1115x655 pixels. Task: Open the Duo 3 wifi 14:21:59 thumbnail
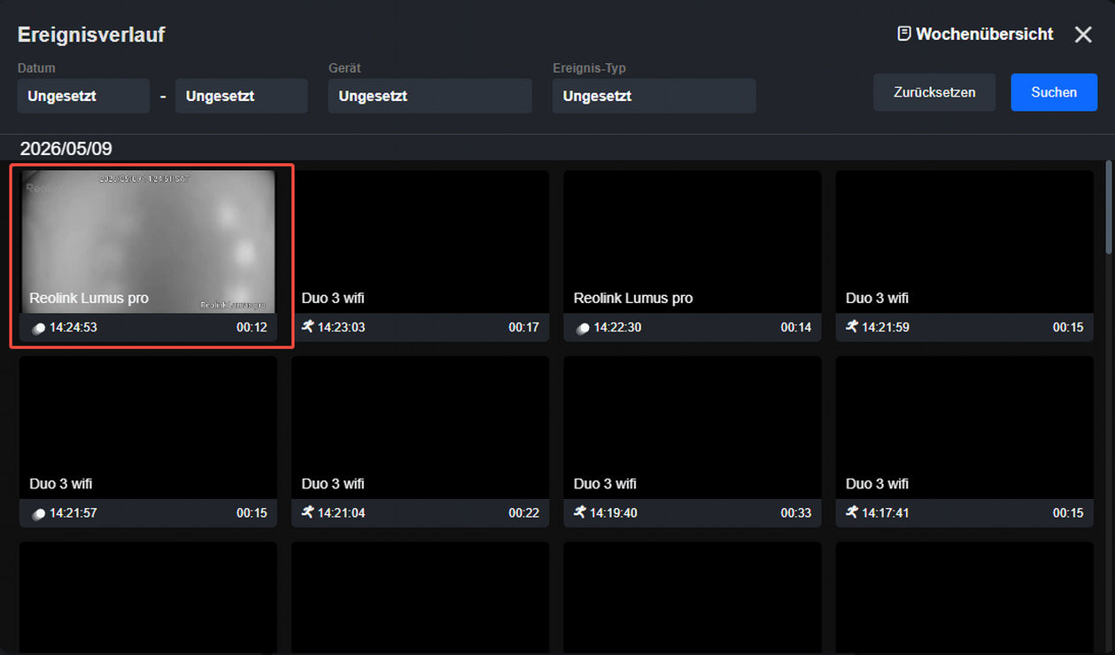point(964,241)
